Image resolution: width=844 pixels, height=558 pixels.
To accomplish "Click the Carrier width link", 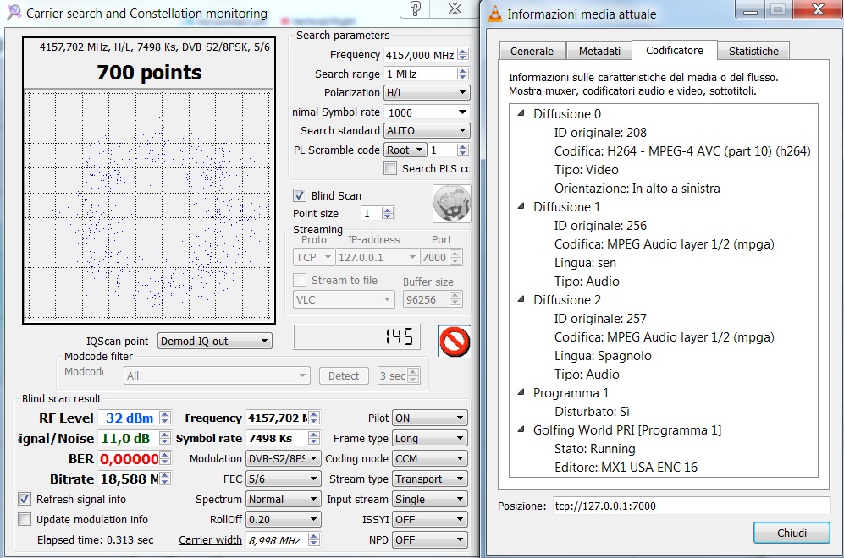I will (210, 539).
